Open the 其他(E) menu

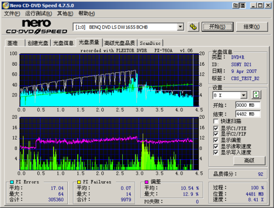coord(65,14)
